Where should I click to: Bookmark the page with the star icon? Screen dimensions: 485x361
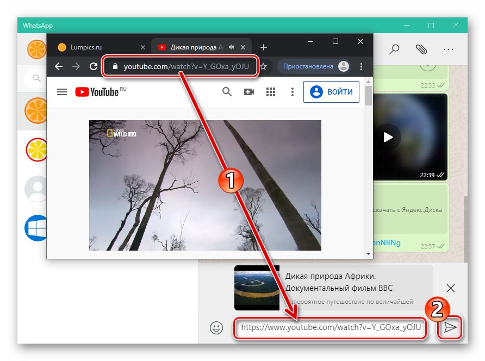coord(263,66)
